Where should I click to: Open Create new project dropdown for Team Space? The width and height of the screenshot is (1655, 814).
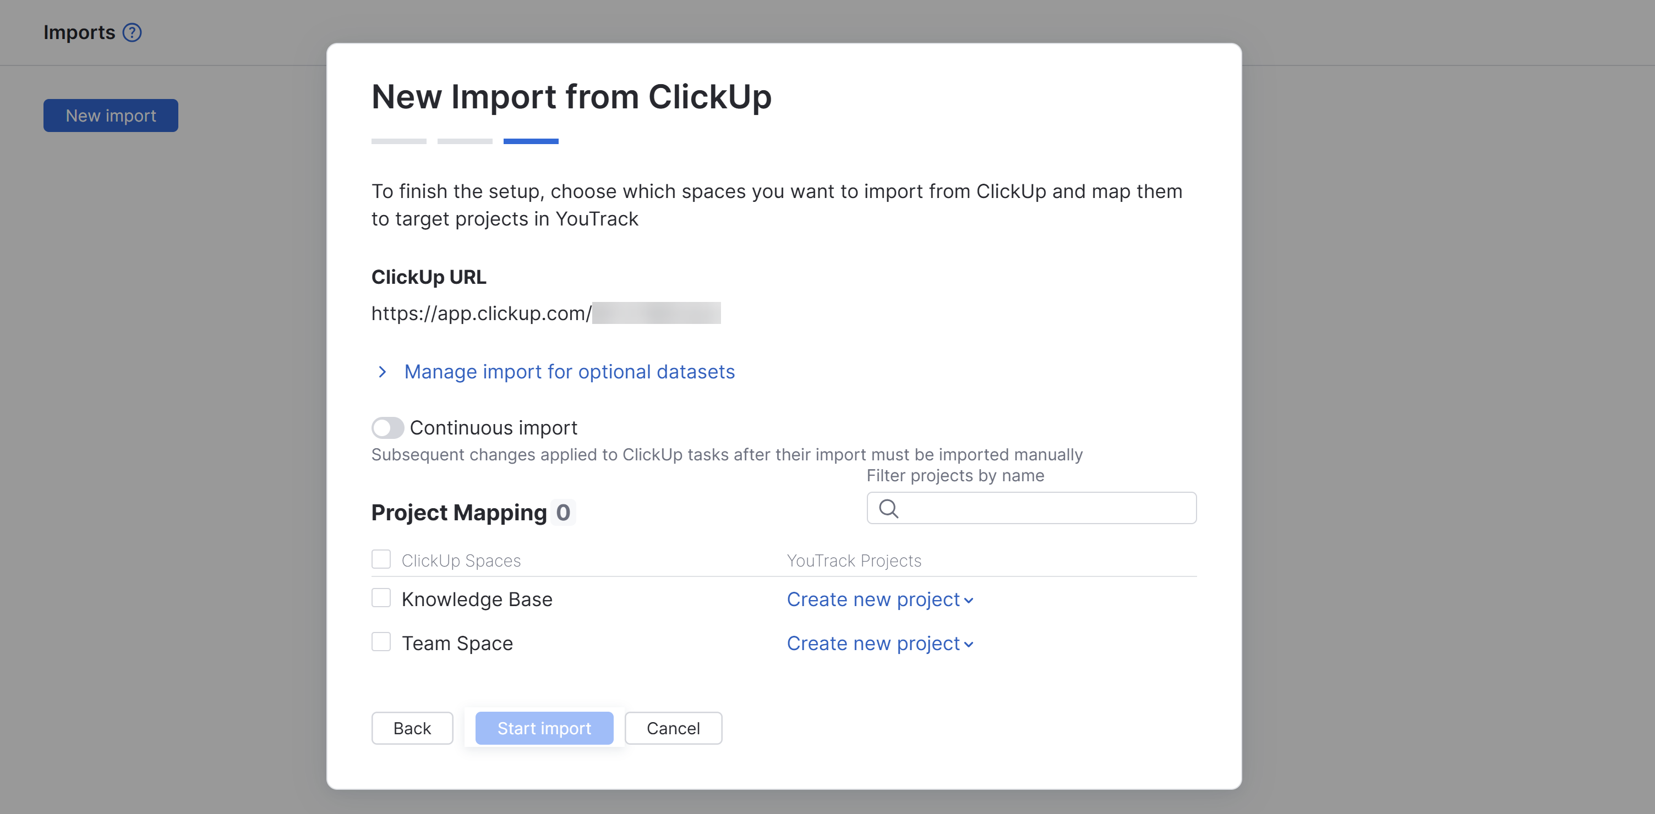[880, 643]
